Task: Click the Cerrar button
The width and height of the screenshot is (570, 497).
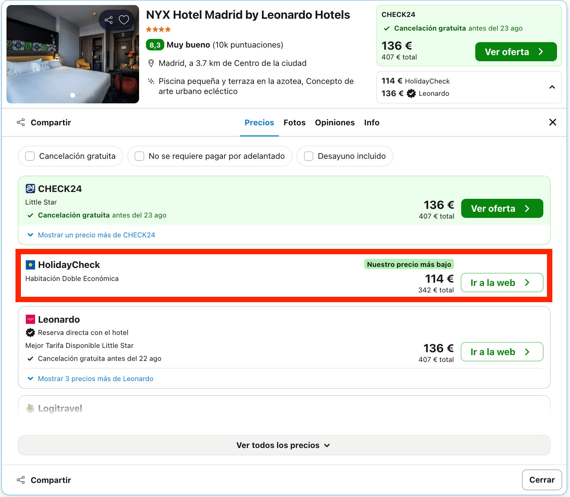Action: tap(542, 480)
